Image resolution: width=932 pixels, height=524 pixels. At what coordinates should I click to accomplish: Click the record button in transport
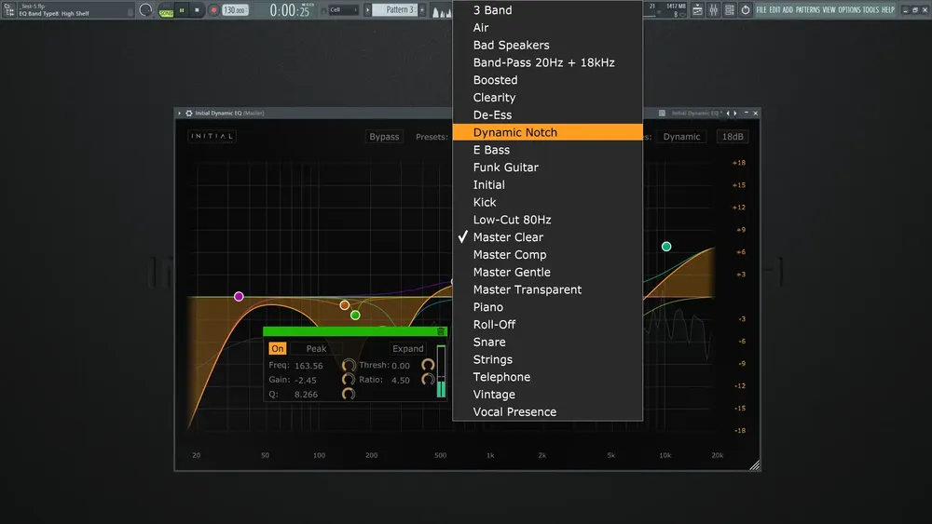(213, 10)
